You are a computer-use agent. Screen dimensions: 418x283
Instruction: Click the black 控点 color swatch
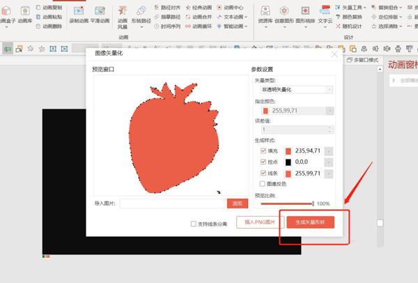[288, 162]
